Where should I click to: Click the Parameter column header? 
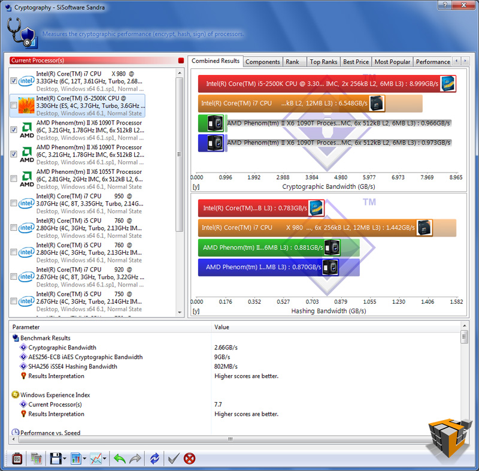(x=110, y=327)
